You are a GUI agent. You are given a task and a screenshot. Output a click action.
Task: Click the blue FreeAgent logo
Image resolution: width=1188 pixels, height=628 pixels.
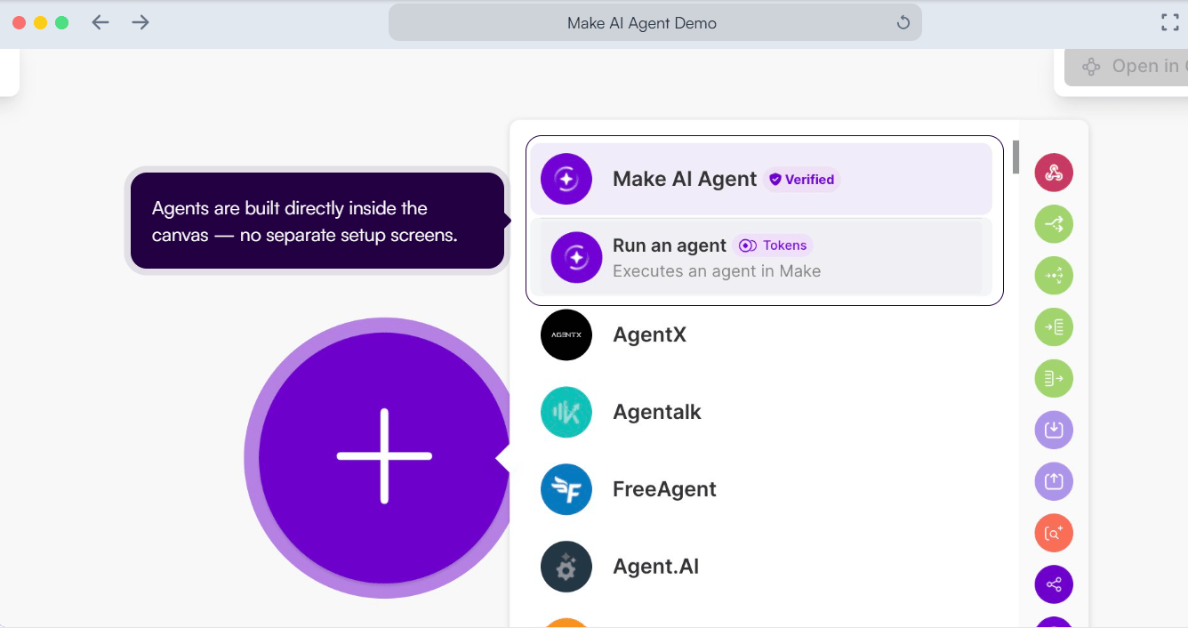click(566, 489)
